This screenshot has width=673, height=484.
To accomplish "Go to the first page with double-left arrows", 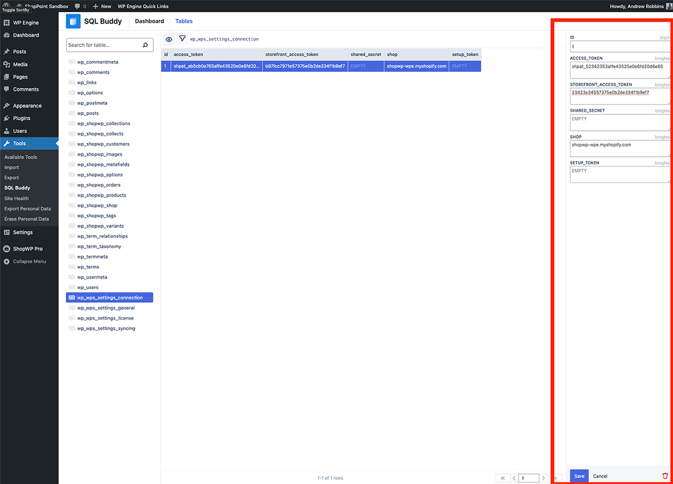I will (502, 478).
